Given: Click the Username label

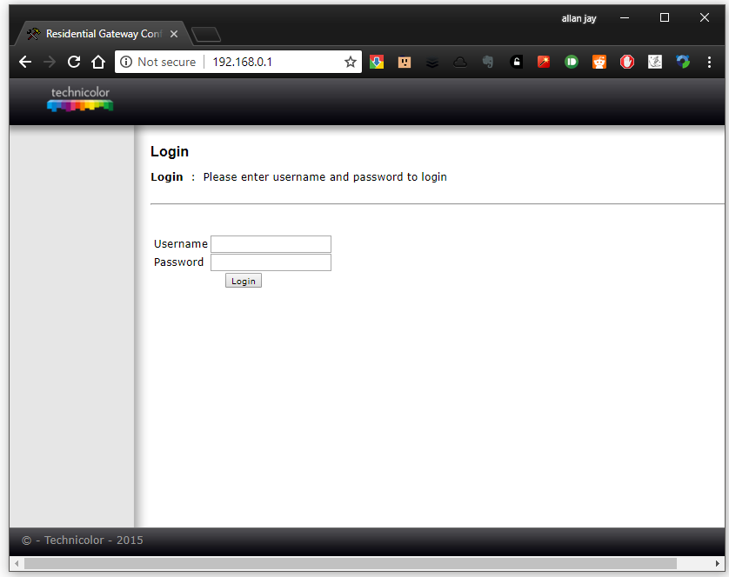Looking at the screenshot, I should coord(180,244).
